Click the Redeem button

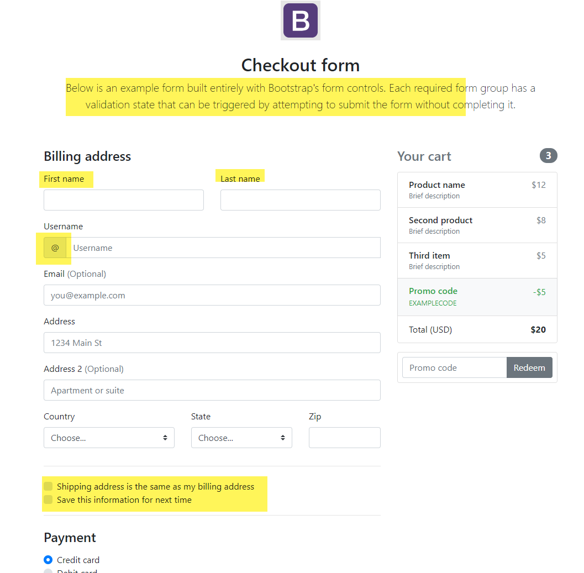[x=529, y=367]
